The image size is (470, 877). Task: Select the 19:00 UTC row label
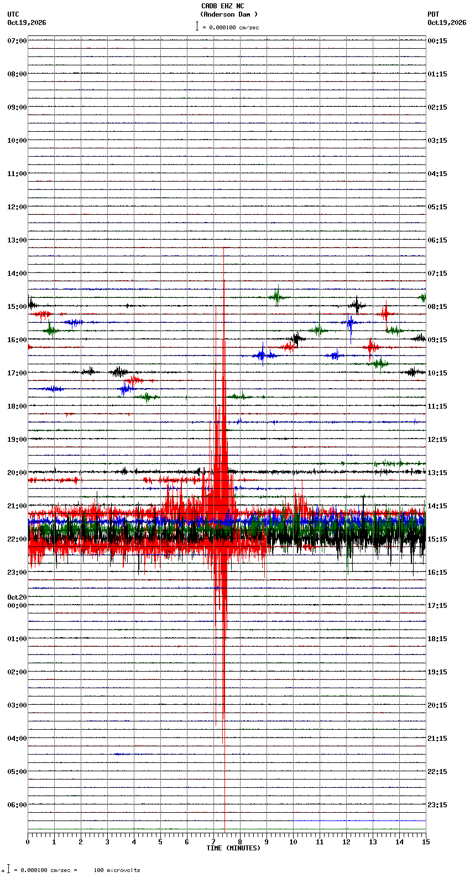(x=17, y=440)
